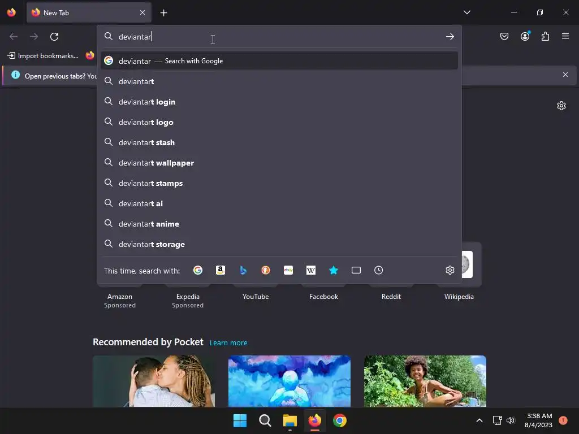This screenshot has height=434, width=579.
Task: Open Google Chrome from the taskbar
Action: [340, 420]
